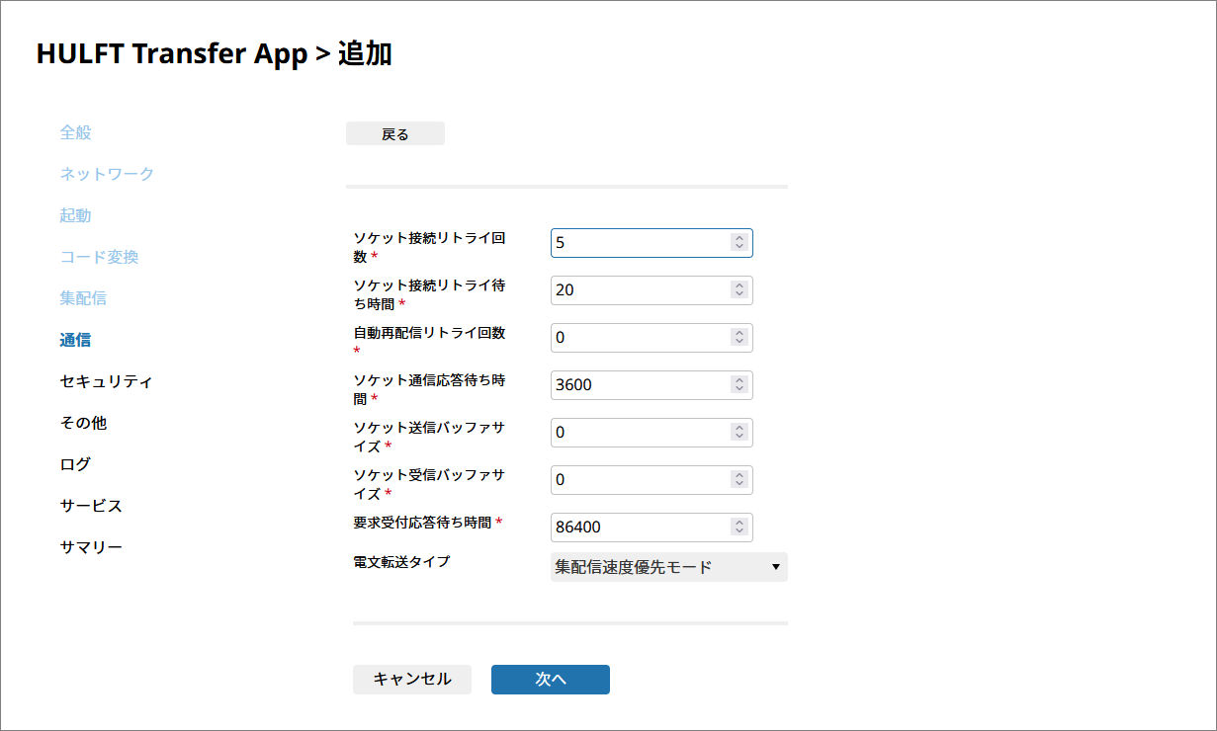Proceed with the 次へ button
This screenshot has width=1217, height=731.
[551, 680]
